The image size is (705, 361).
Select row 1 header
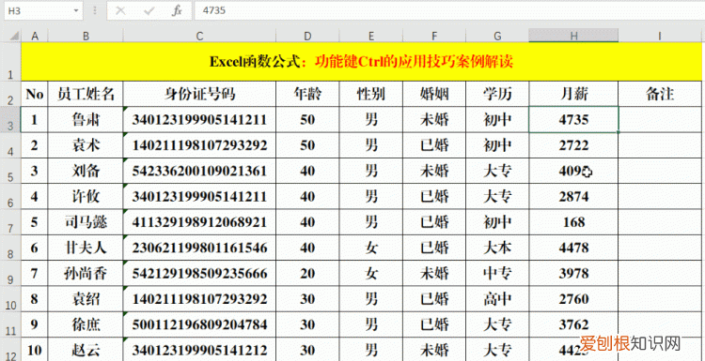pyautogui.click(x=10, y=62)
